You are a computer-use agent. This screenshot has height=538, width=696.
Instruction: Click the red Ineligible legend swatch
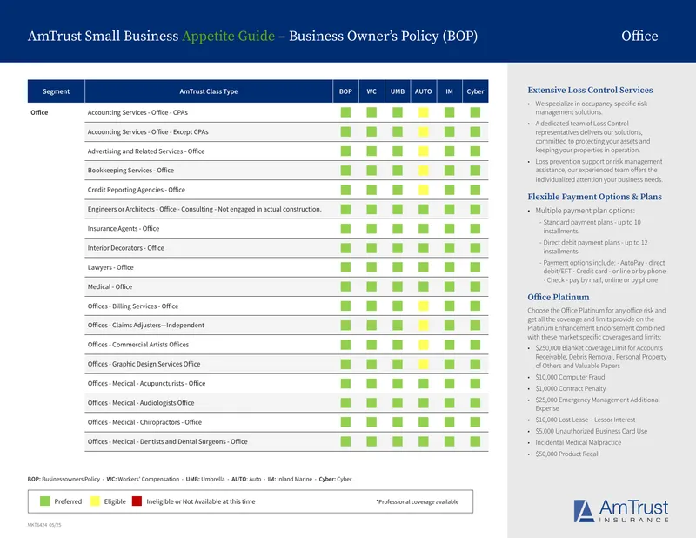[137, 501]
